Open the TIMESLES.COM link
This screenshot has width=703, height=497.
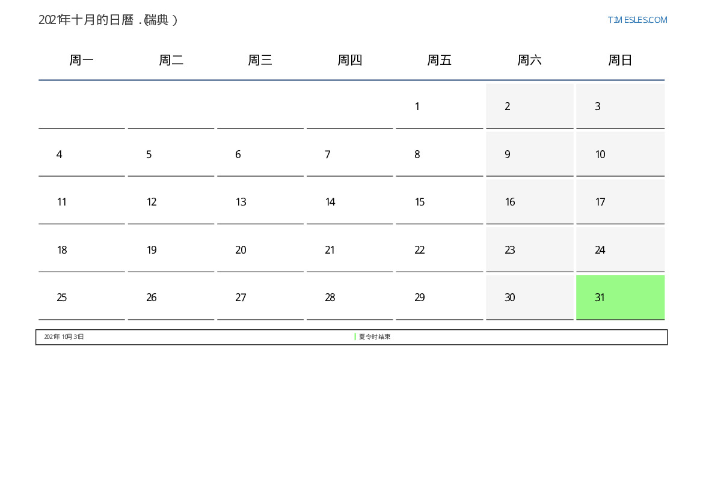[x=637, y=20]
